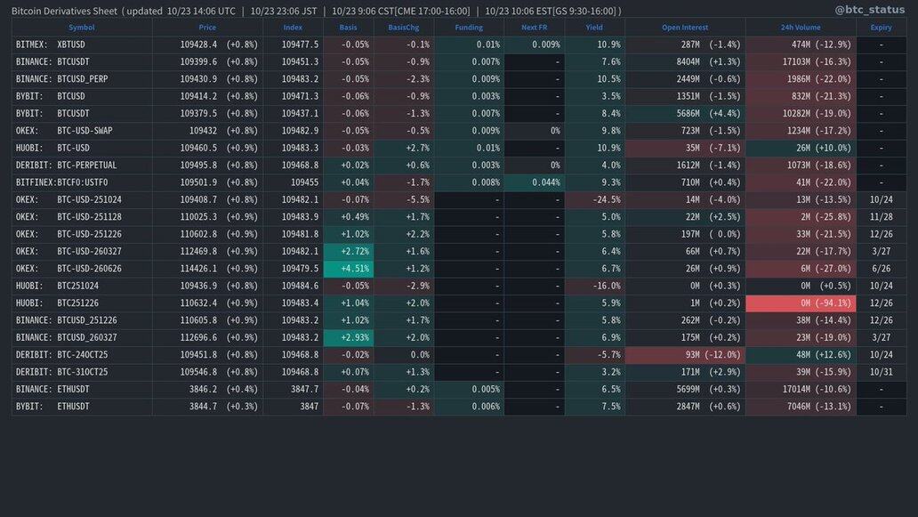
Task: Click the Index column header
Action: (x=293, y=28)
